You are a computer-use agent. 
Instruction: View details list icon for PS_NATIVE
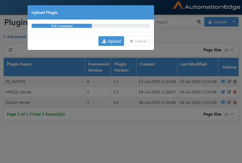pos(223,81)
